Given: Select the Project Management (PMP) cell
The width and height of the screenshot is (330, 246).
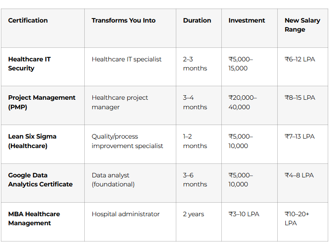Looking at the screenshot, I should pos(41,102).
